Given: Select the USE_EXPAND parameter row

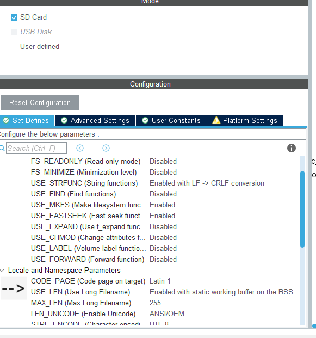Looking at the screenshot, I should click(89, 227).
